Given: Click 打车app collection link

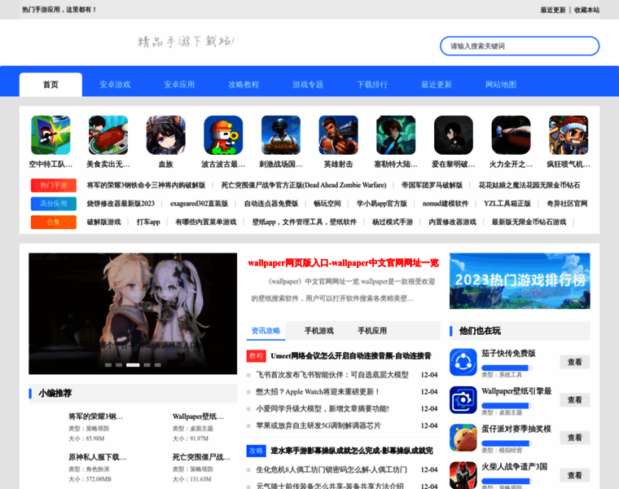Looking at the screenshot, I should pos(148,222).
